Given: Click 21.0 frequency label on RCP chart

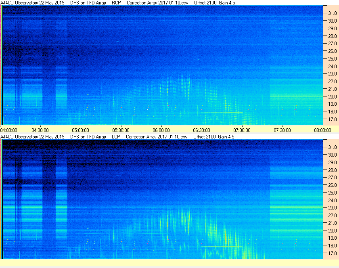Looking at the screenshot, I should tap(333, 89).
